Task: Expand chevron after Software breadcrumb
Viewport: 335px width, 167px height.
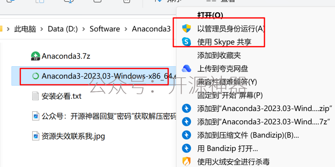Action: coord(126,29)
